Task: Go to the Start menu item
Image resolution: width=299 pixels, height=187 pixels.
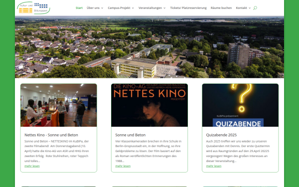Action: pyautogui.click(x=79, y=8)
